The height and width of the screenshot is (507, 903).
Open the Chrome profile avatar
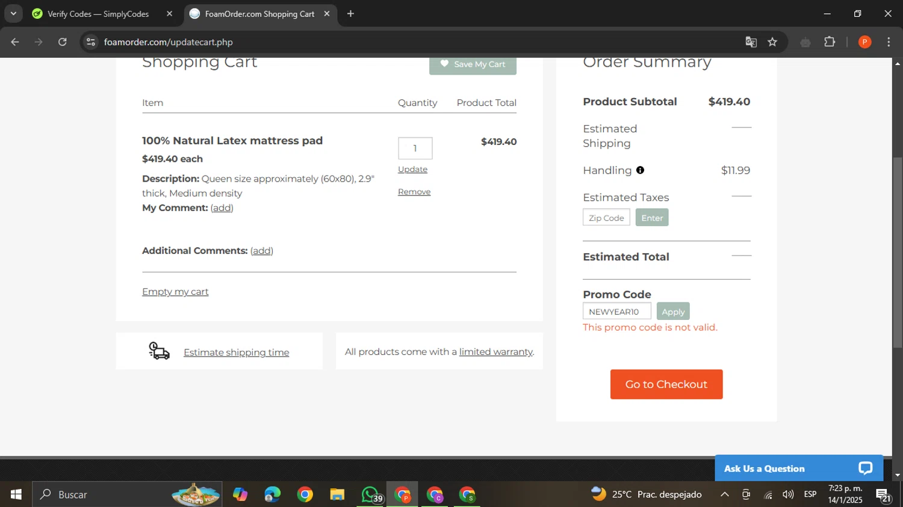[x=864, y=42]
